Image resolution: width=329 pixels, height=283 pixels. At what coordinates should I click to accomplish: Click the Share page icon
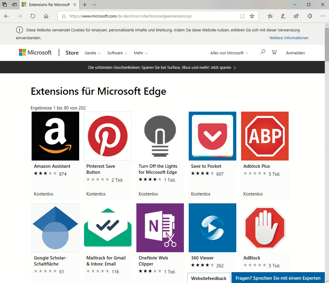coord(296,16)
